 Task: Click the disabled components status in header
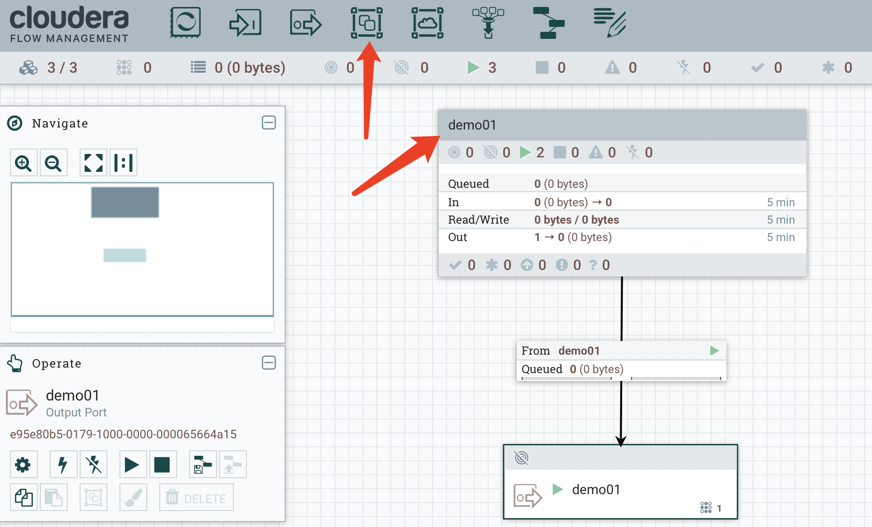pos(694,68)
